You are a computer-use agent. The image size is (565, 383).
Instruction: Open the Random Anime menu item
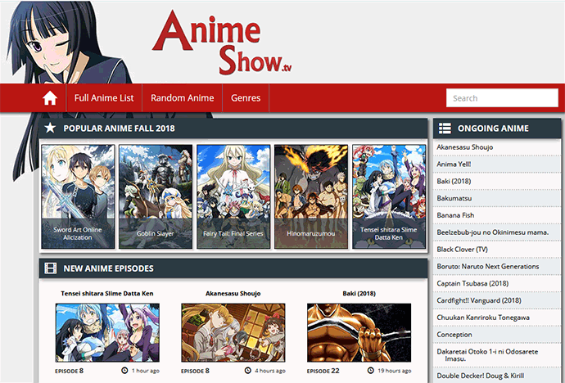coord(183,98)
